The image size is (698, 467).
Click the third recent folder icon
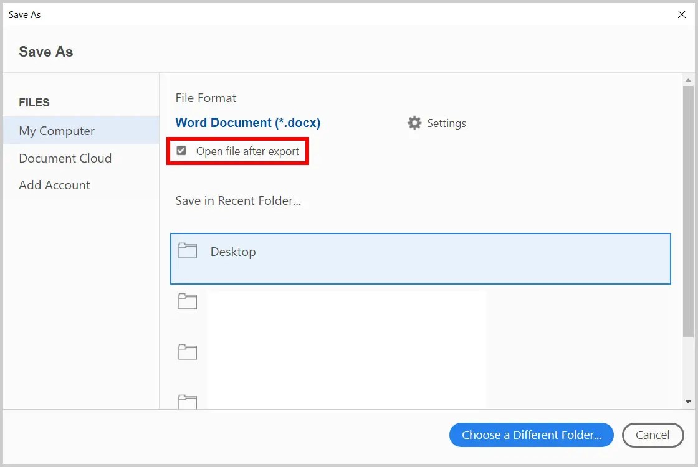188,352
